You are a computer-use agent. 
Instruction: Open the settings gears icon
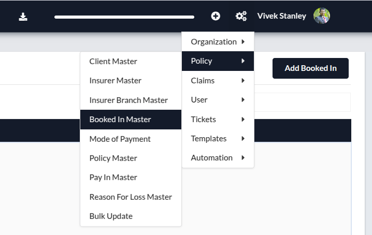(241, 16)
